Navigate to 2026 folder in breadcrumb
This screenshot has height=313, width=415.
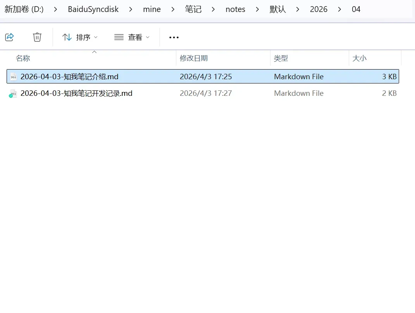319,9
